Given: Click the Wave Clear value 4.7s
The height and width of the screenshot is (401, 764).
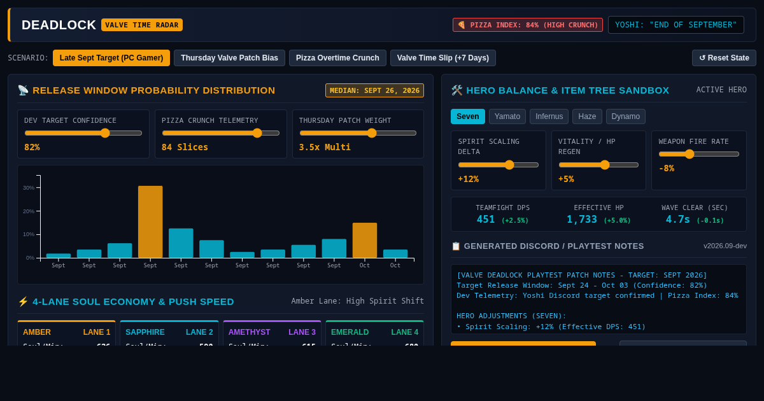Looking at the screenshot, I should (x=678, y=220).
